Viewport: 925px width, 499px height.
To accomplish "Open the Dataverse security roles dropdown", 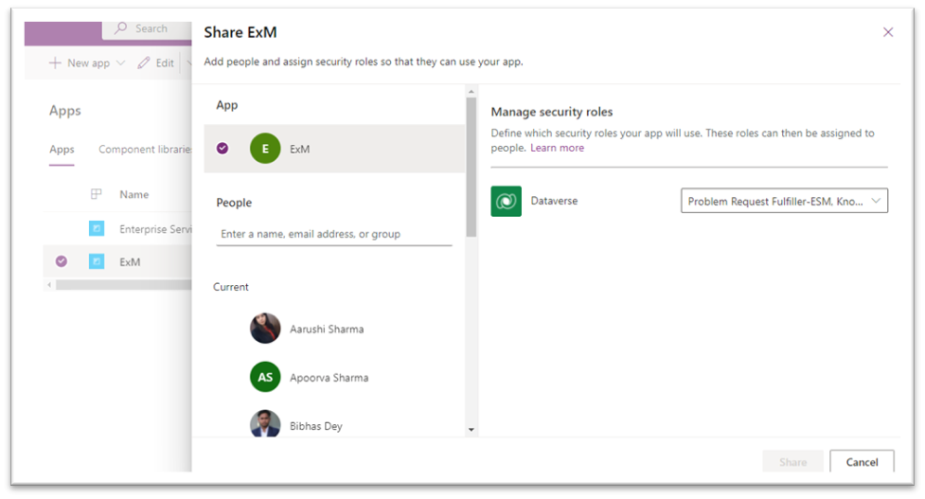I will (x=784, y=201).
